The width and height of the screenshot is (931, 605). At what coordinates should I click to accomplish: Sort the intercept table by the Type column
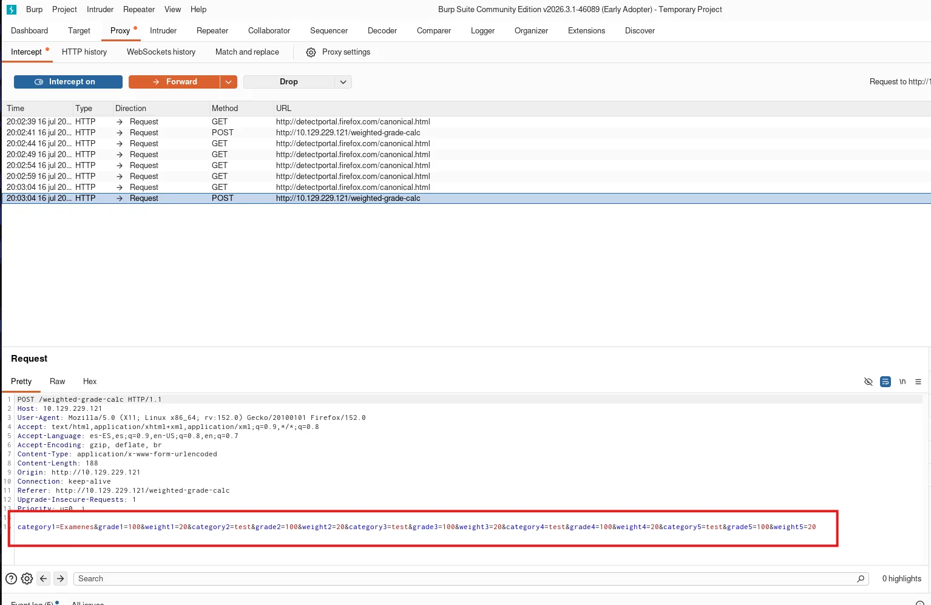[x=92, y=109]
